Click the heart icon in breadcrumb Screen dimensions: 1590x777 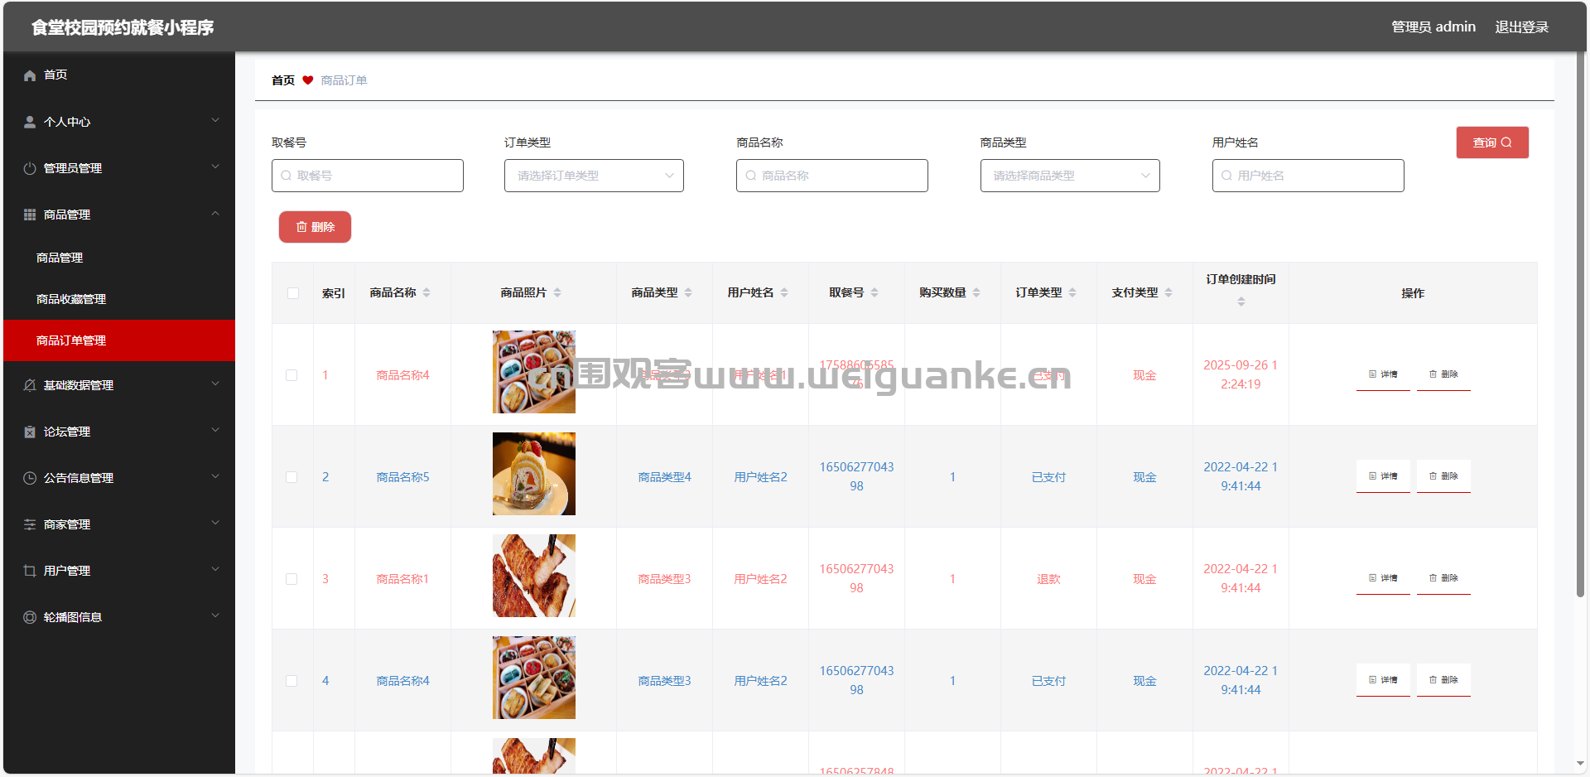click(308, 80)
